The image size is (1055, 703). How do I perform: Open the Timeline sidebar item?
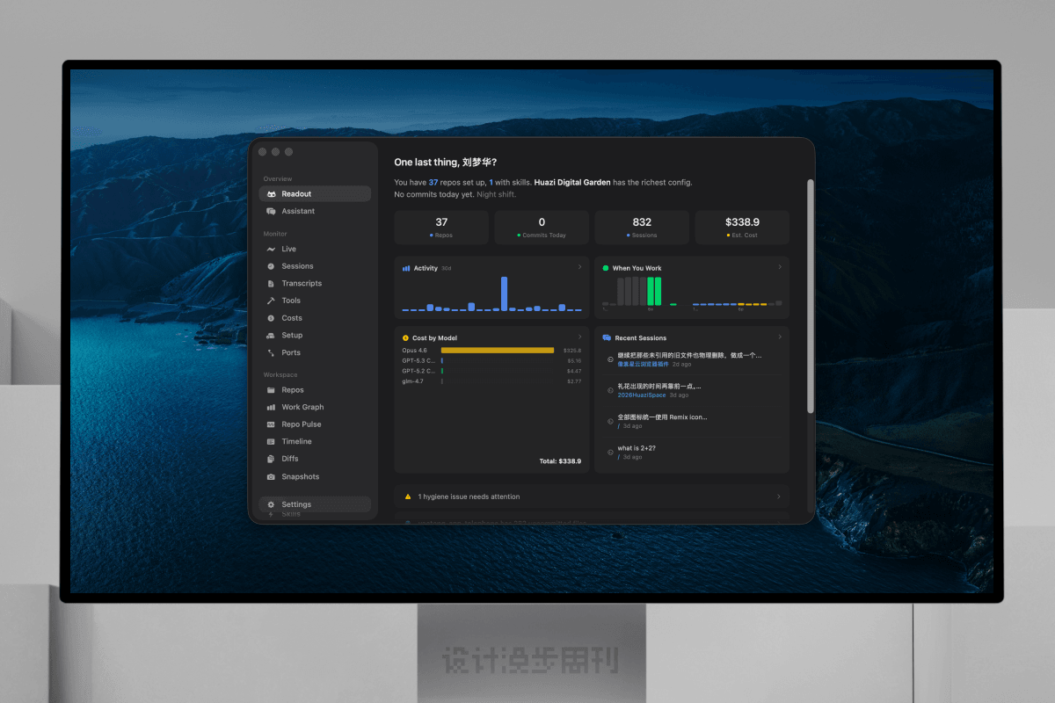click(296, 442)
